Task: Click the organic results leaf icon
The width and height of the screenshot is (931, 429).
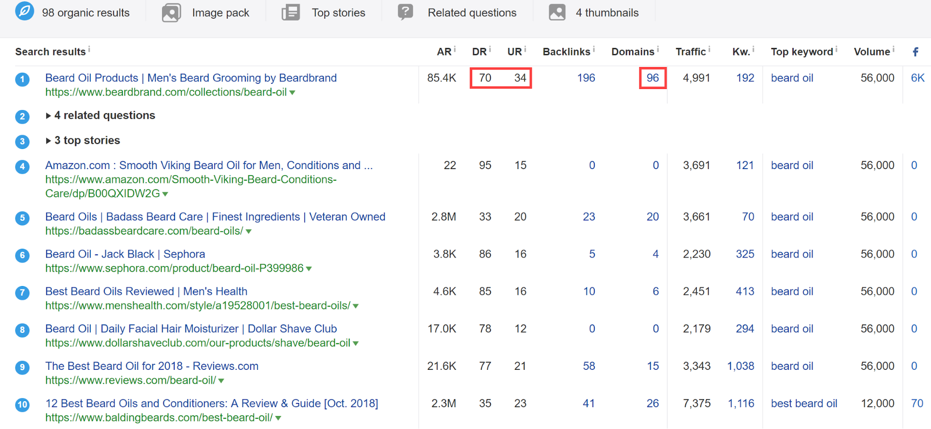Action: coord(24,11)
